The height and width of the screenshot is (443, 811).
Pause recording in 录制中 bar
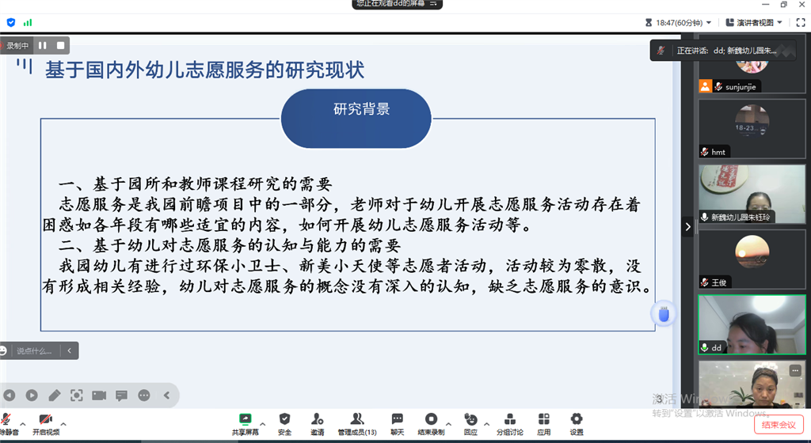pos(43,45)
